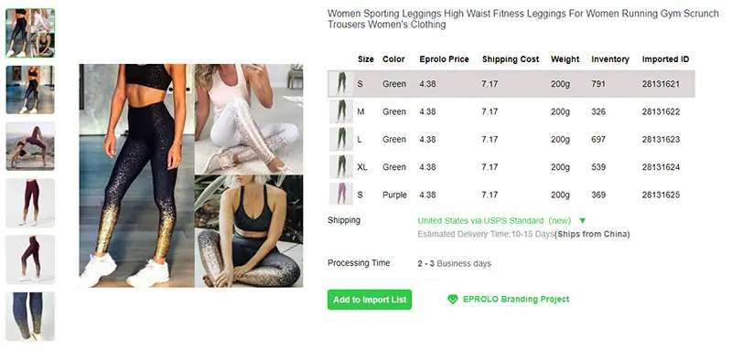732x349 pixels.
Task: Click the Add to Import List button
Action: click(370, 300)
